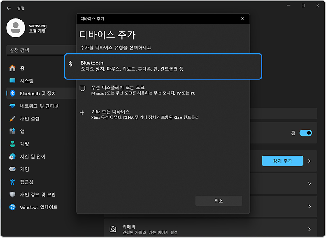Toggle the Bluetooth switch labeled 켬
The width and height of the screenshot is (326, 238).
[x=305, y=133]
